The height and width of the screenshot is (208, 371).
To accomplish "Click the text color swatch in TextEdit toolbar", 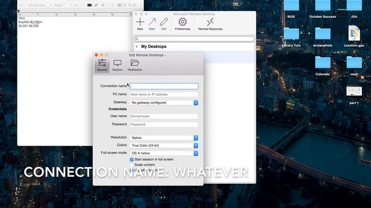I will [x=89, y=5].
